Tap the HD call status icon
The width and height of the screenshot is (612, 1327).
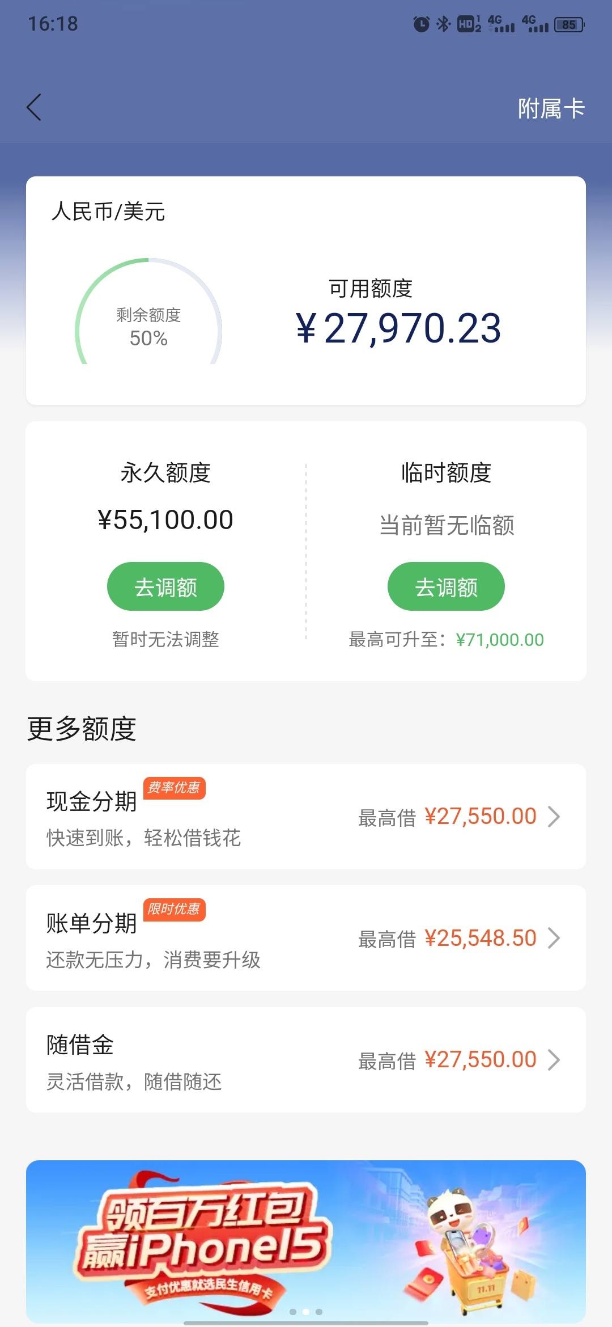pyautogui.click(x=469, y=24)
